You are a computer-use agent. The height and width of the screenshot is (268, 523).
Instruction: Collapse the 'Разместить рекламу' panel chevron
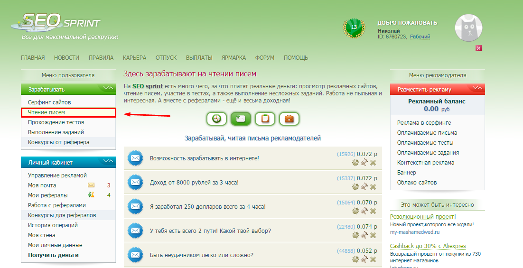(x=477, y=88)
